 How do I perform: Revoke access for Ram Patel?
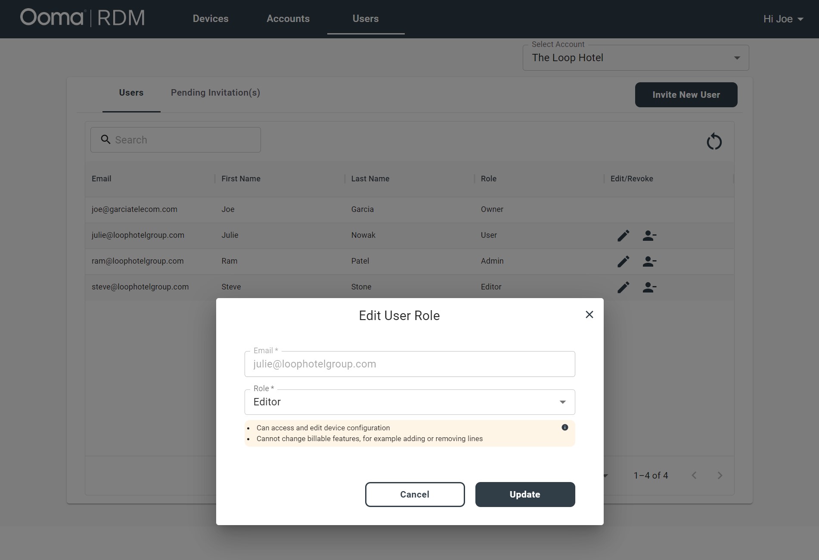[649, 261]
